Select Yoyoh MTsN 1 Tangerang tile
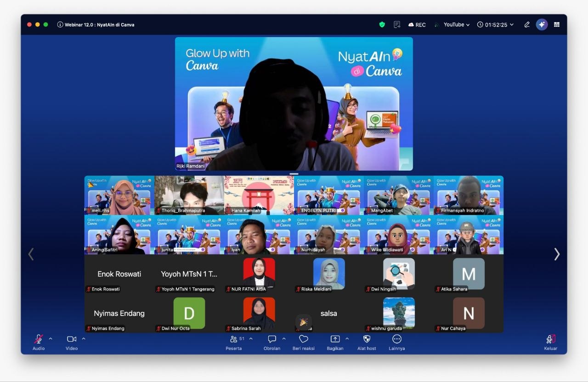The image size is (588, 382). (x=189, y=274)
